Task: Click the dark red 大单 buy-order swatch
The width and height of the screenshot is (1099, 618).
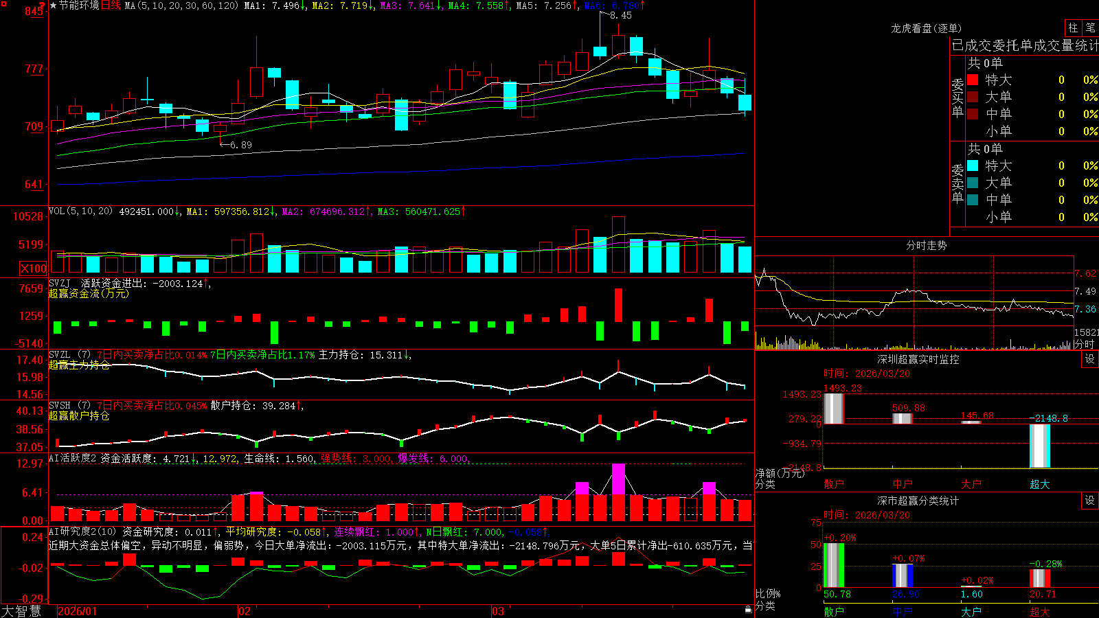Action: (973, 97)
